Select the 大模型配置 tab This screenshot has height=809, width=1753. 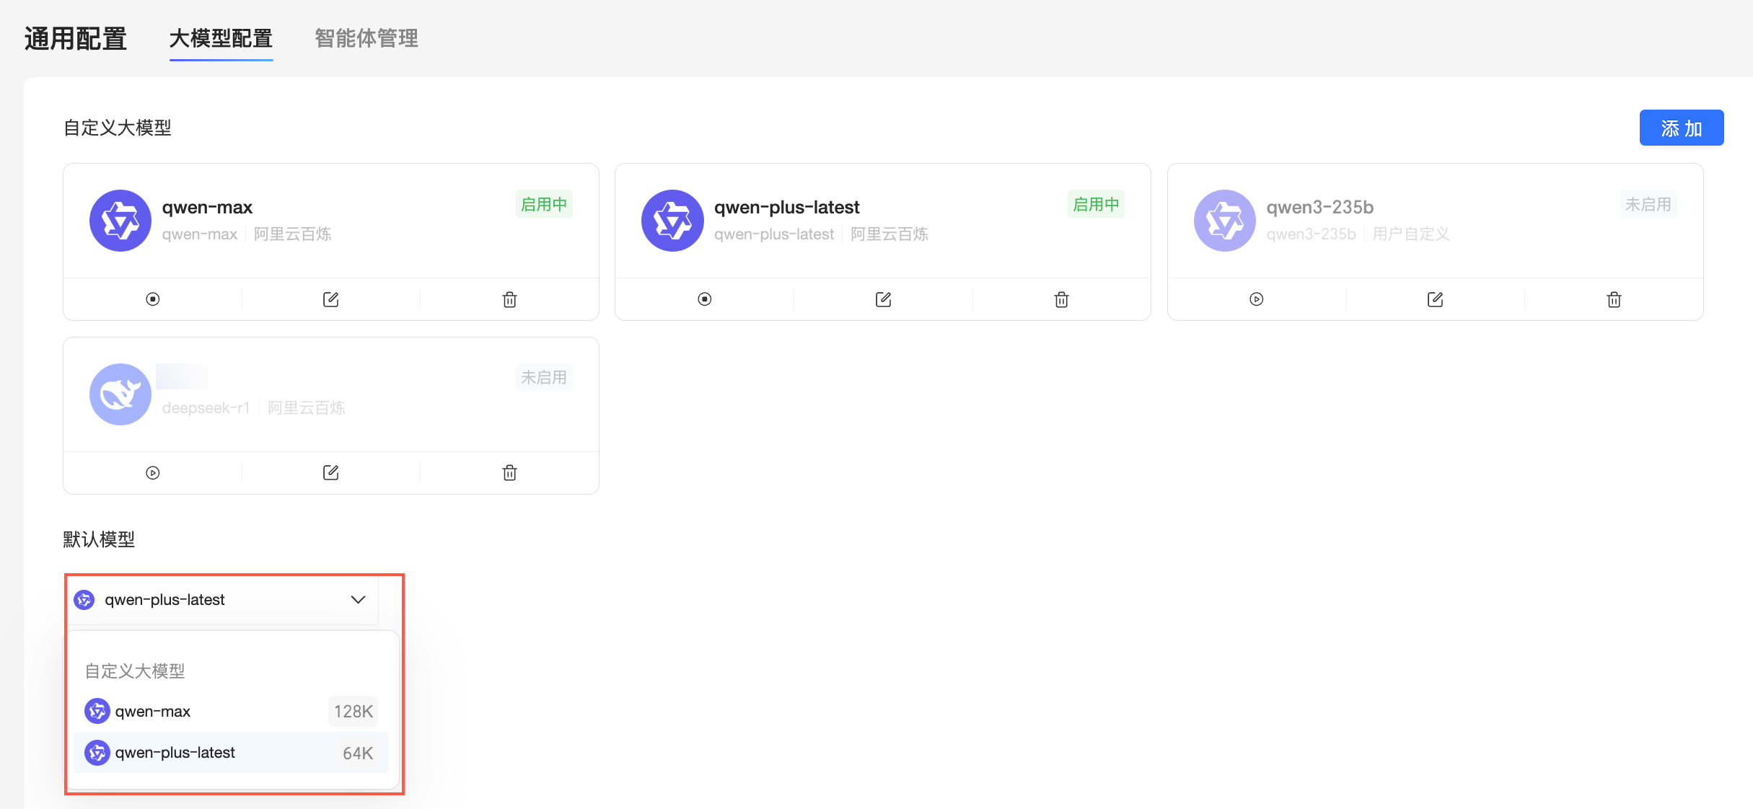[x=221, y=38]
